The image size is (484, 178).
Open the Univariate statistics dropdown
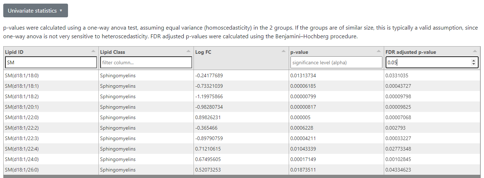pos(35,10)
